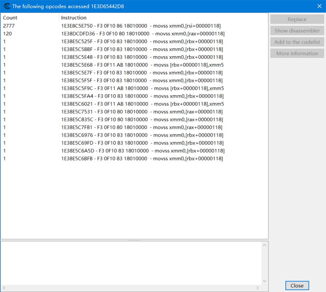
Task: Click the left arrow of horizontal scrollbar
Action: [4, 288]
